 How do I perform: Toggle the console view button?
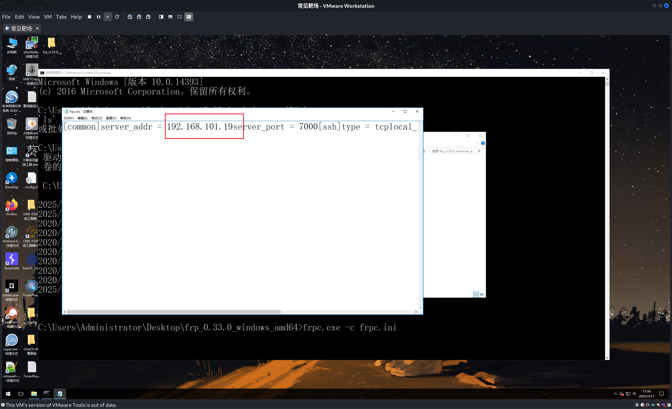click(x=188, y=17)
